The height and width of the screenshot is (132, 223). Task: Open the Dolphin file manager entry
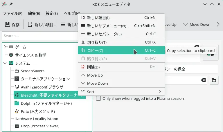click(46, 103)
